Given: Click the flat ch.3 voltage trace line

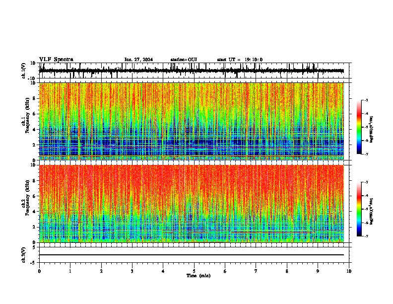Looking at the screenshot, I should [x=192, y=255].
